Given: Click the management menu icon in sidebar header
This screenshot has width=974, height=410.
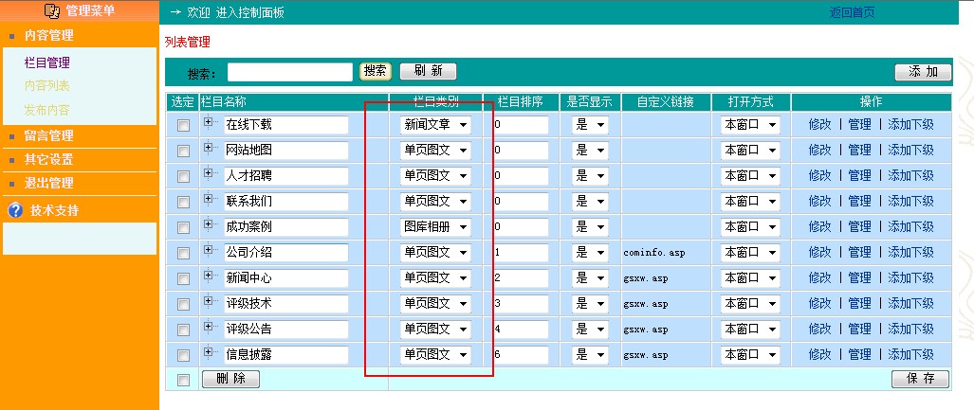Looking at the screenshot, I should click(x=52, y=10).
